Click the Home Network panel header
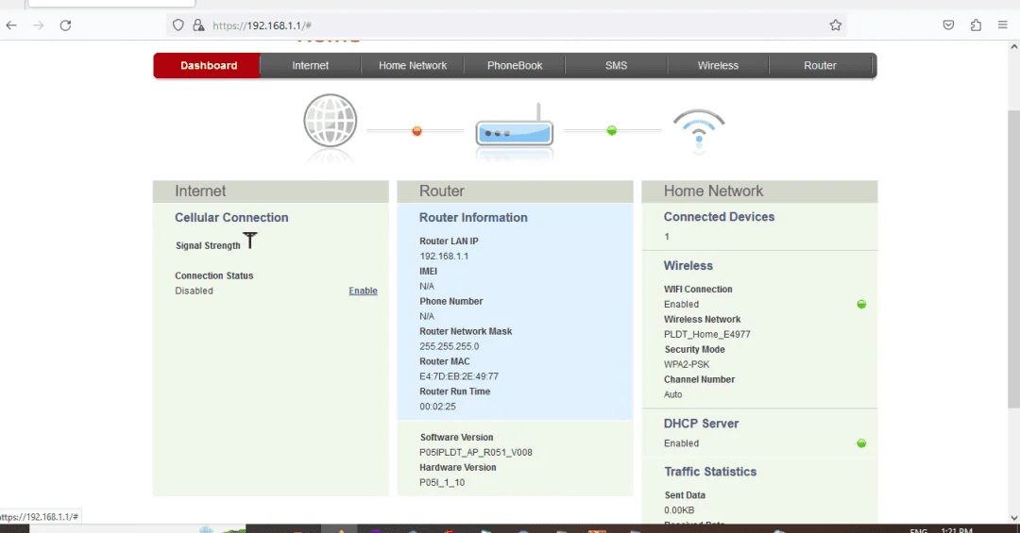The height and width of the screenshot is (533, 1020). click(x=759, y=192)
